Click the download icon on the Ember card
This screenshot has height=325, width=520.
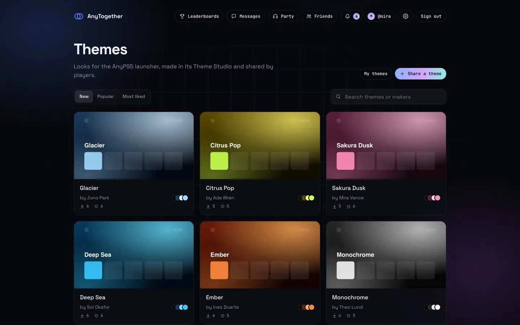(208, 316)
